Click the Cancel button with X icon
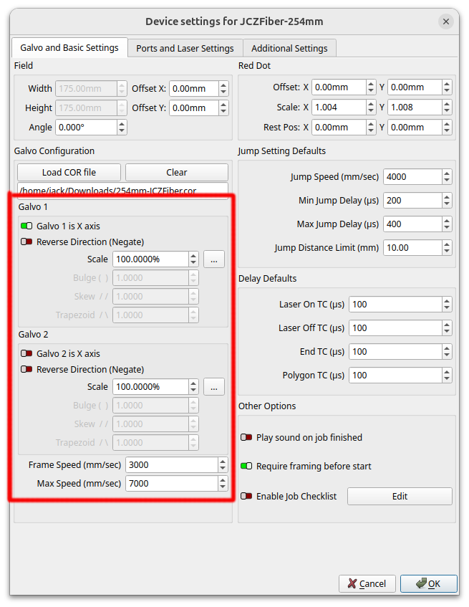Screen dimensions: 469x607 [366, 583]
